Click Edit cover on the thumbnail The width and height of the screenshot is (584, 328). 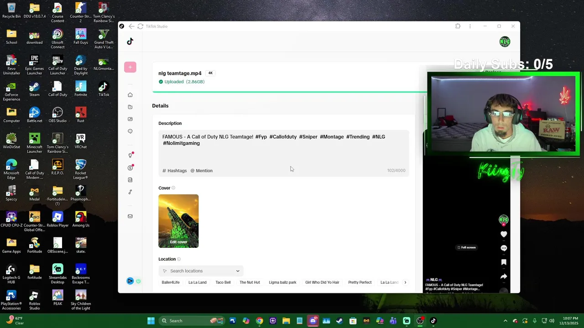pos(178,242)
